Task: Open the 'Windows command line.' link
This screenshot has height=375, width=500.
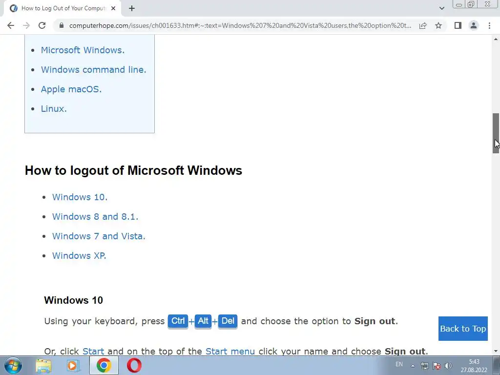Action: pyautogui.click(x=93, y=69)
